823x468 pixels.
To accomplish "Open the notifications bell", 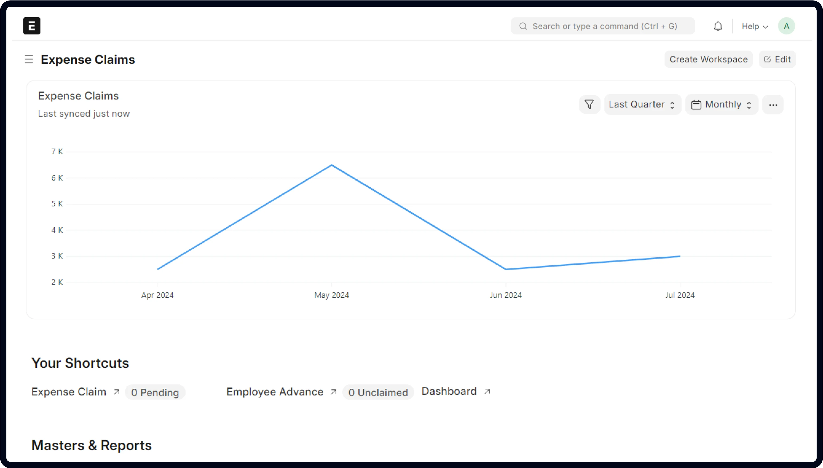I will coord(718,26).
